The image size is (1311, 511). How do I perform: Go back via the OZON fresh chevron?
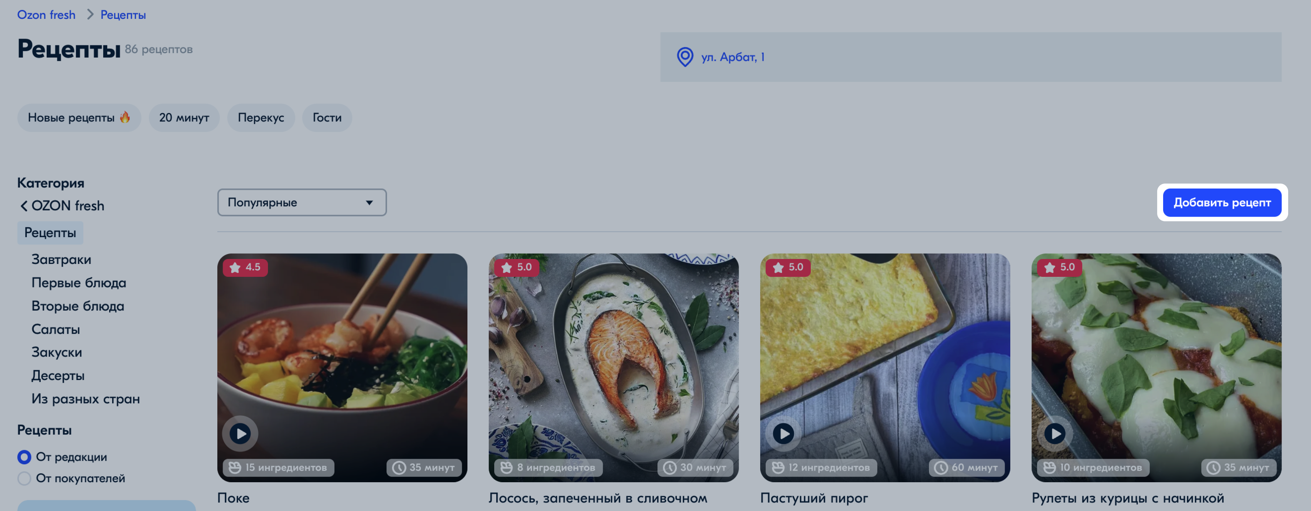pyautogui.click(x=23, y=206)
